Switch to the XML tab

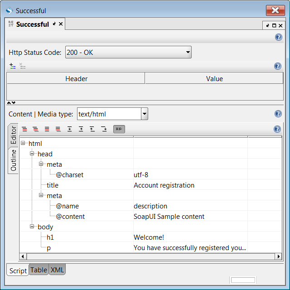(57, 270)
